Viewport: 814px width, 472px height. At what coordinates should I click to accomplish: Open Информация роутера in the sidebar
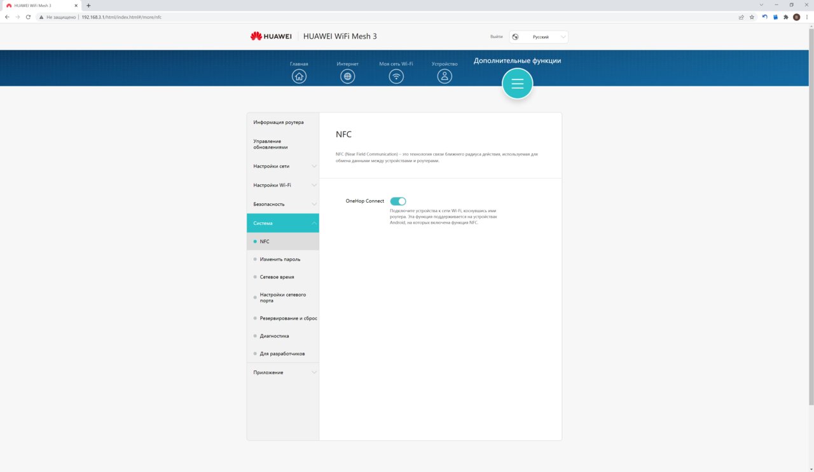coord(283,122)
